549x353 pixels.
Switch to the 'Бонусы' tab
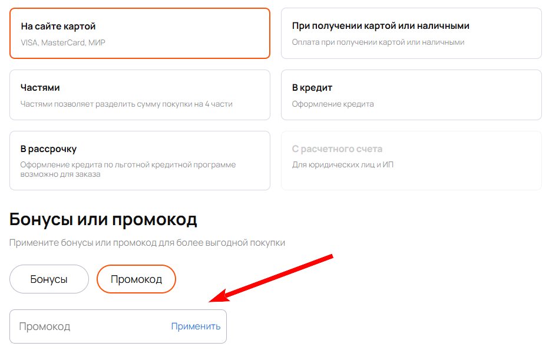click(49, 279)
